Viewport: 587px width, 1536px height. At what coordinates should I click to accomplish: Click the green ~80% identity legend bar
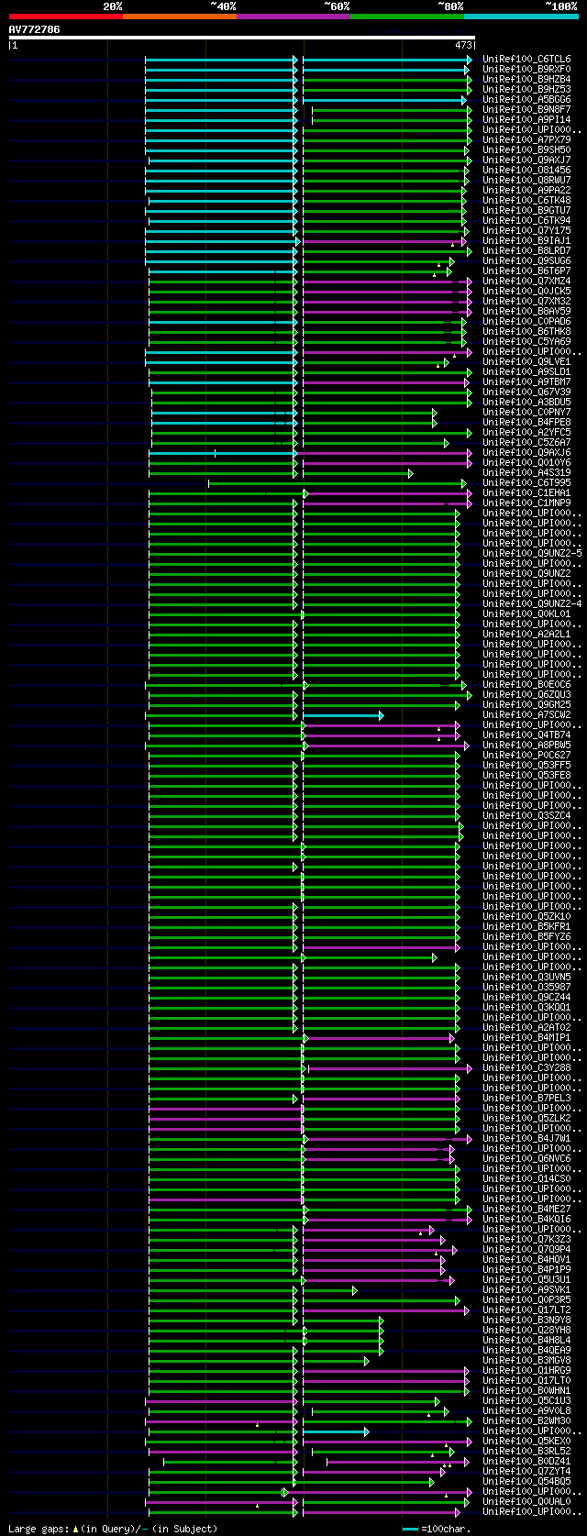pyautogui.click(x=407, y=16)
